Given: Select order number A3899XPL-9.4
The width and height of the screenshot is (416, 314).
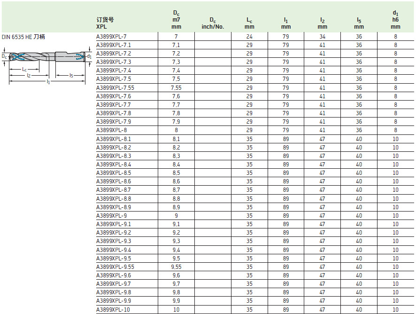Looking at the screenshot, I should (113, 250).
